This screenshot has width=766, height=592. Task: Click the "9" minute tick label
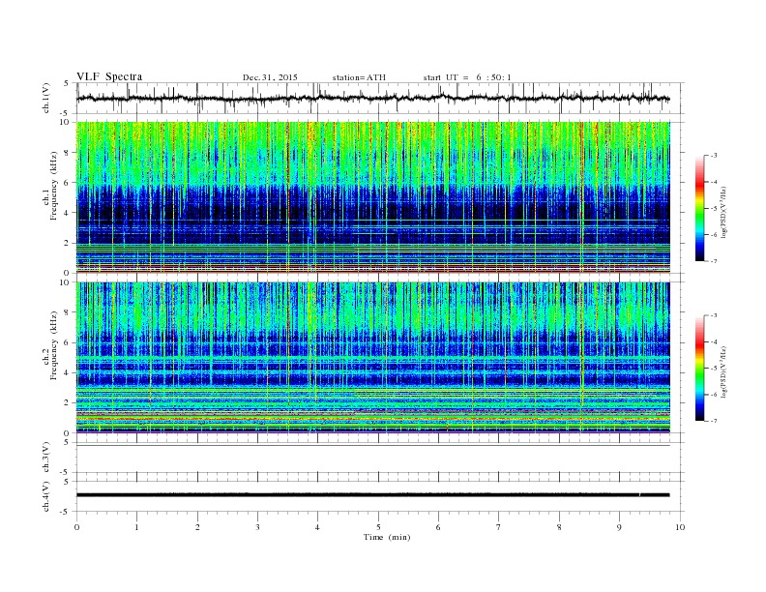(619, 527)
